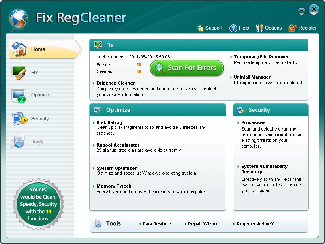Viewport: 325px width, 244px height.
Task: Click the Register padlock icon
Action: (292, 28)
